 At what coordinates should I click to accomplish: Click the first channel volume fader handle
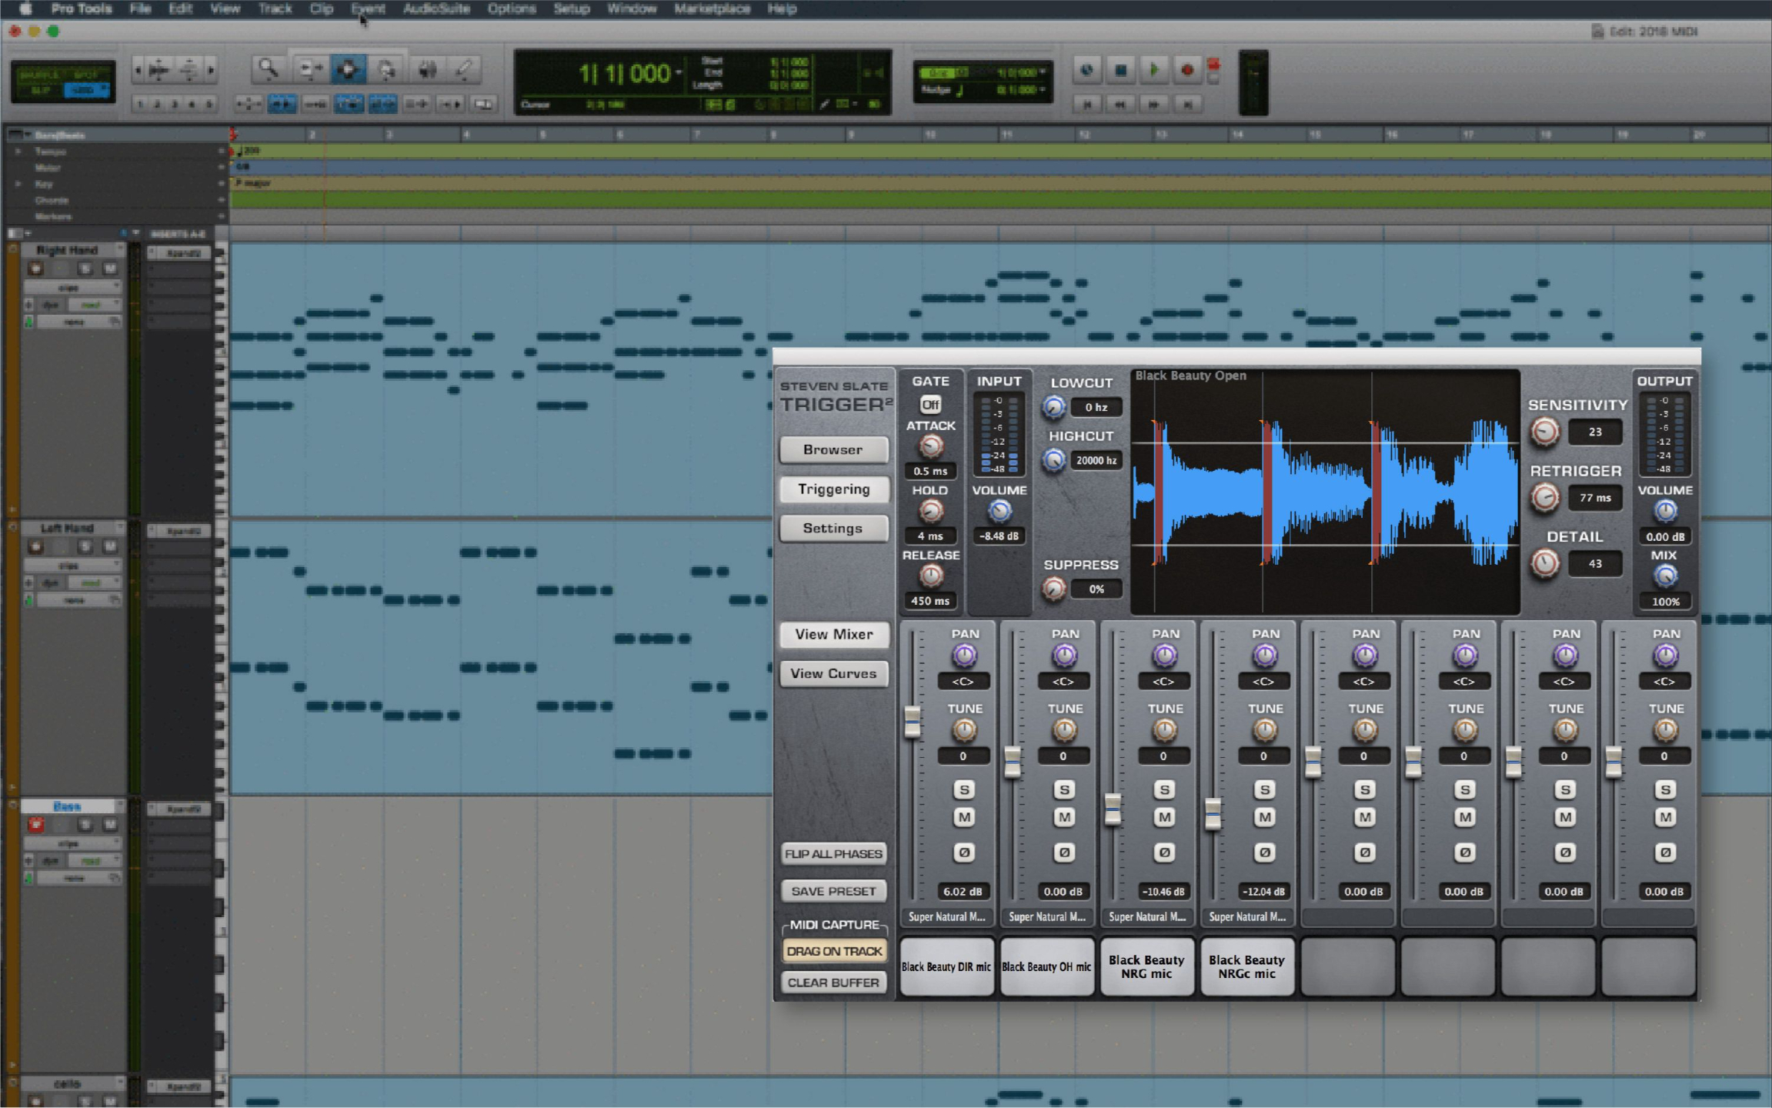(913, 722)
